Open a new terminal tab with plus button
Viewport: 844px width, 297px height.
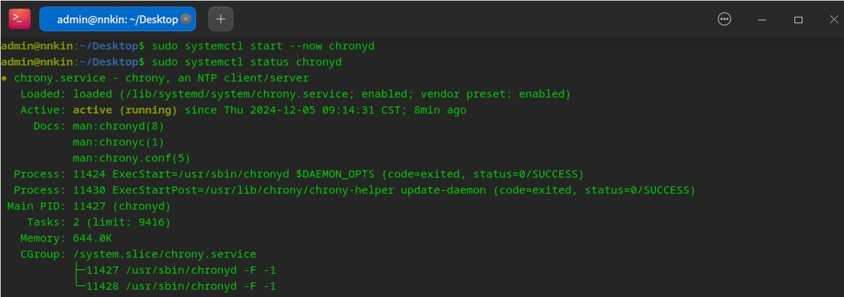[x=221, y=20]
